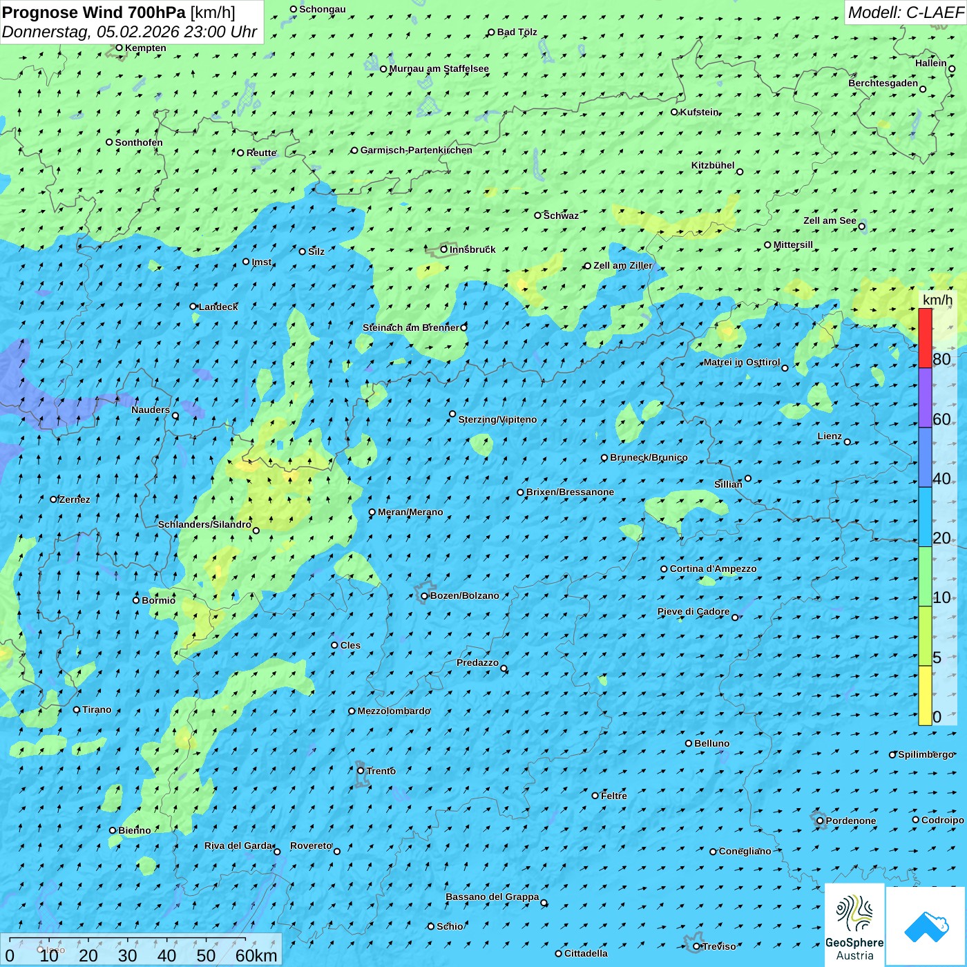Click the Bad Tölz city marker

[x=492, y=32]
